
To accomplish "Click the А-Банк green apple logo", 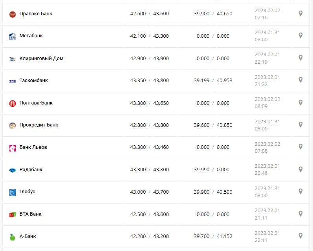I will point(12,237).
